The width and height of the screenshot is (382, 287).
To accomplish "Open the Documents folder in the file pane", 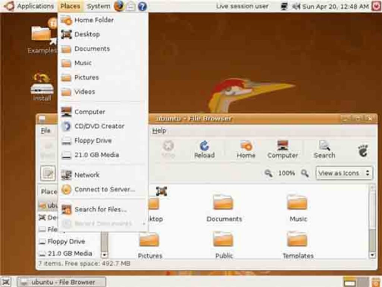I will (224, 208).
